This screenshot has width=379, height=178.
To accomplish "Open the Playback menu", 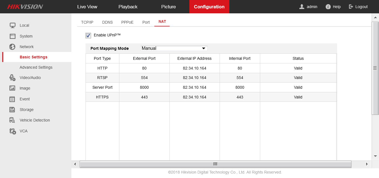I will click(128, 6).
